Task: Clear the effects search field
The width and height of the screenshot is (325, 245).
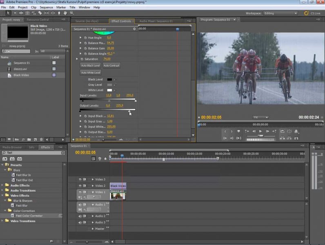Action: tap(62, 153)
